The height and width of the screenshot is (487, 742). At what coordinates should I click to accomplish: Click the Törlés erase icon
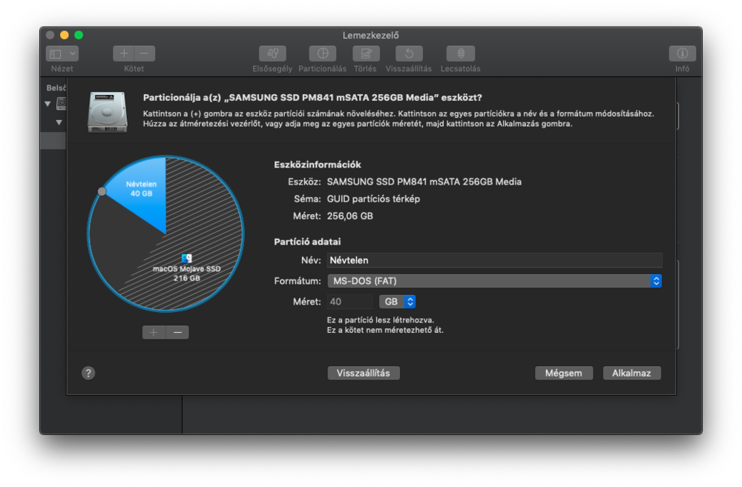(x=366, y=54)
